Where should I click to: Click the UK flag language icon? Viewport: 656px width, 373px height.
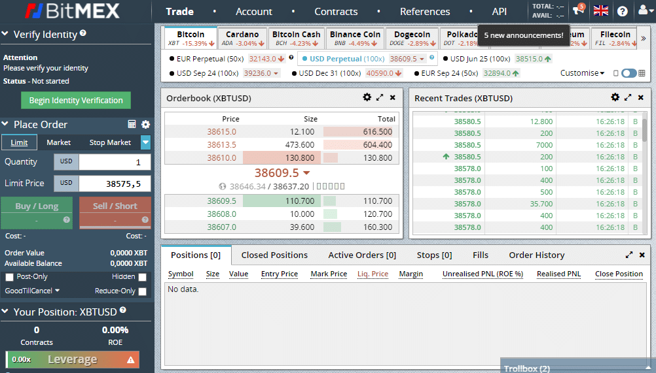[x=601, y=11]
